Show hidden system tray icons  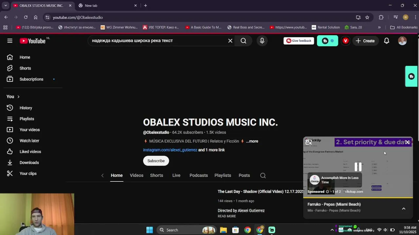click(x=332, y=230)
